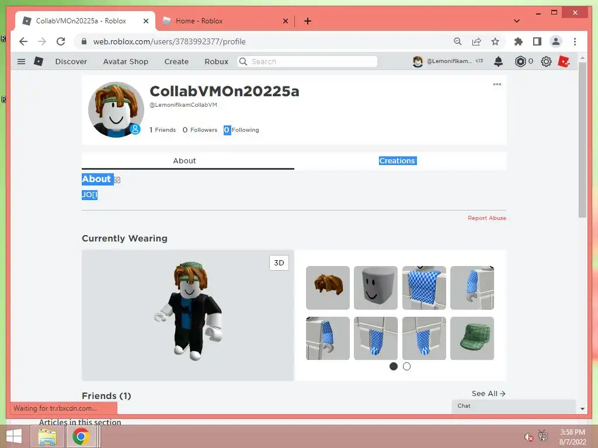The image size is (598, 448).
Task: Open the hamburger navigation menu
Action: click(x=22, y=61)
